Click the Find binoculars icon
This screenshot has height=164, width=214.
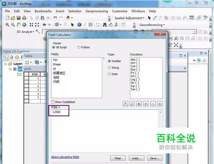click(105, 25)
